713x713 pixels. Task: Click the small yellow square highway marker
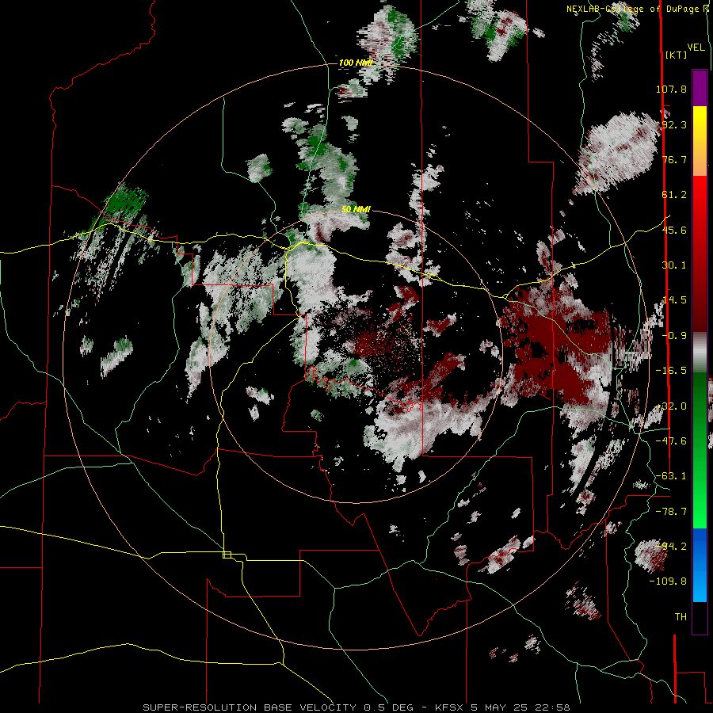click(x=227, y=555)
